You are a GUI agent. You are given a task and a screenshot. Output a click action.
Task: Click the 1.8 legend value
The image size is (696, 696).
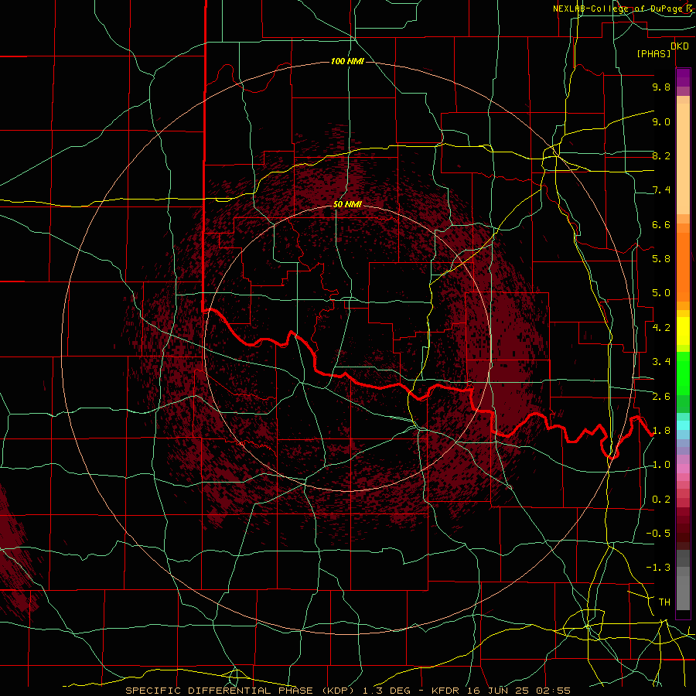pos(661,431)
